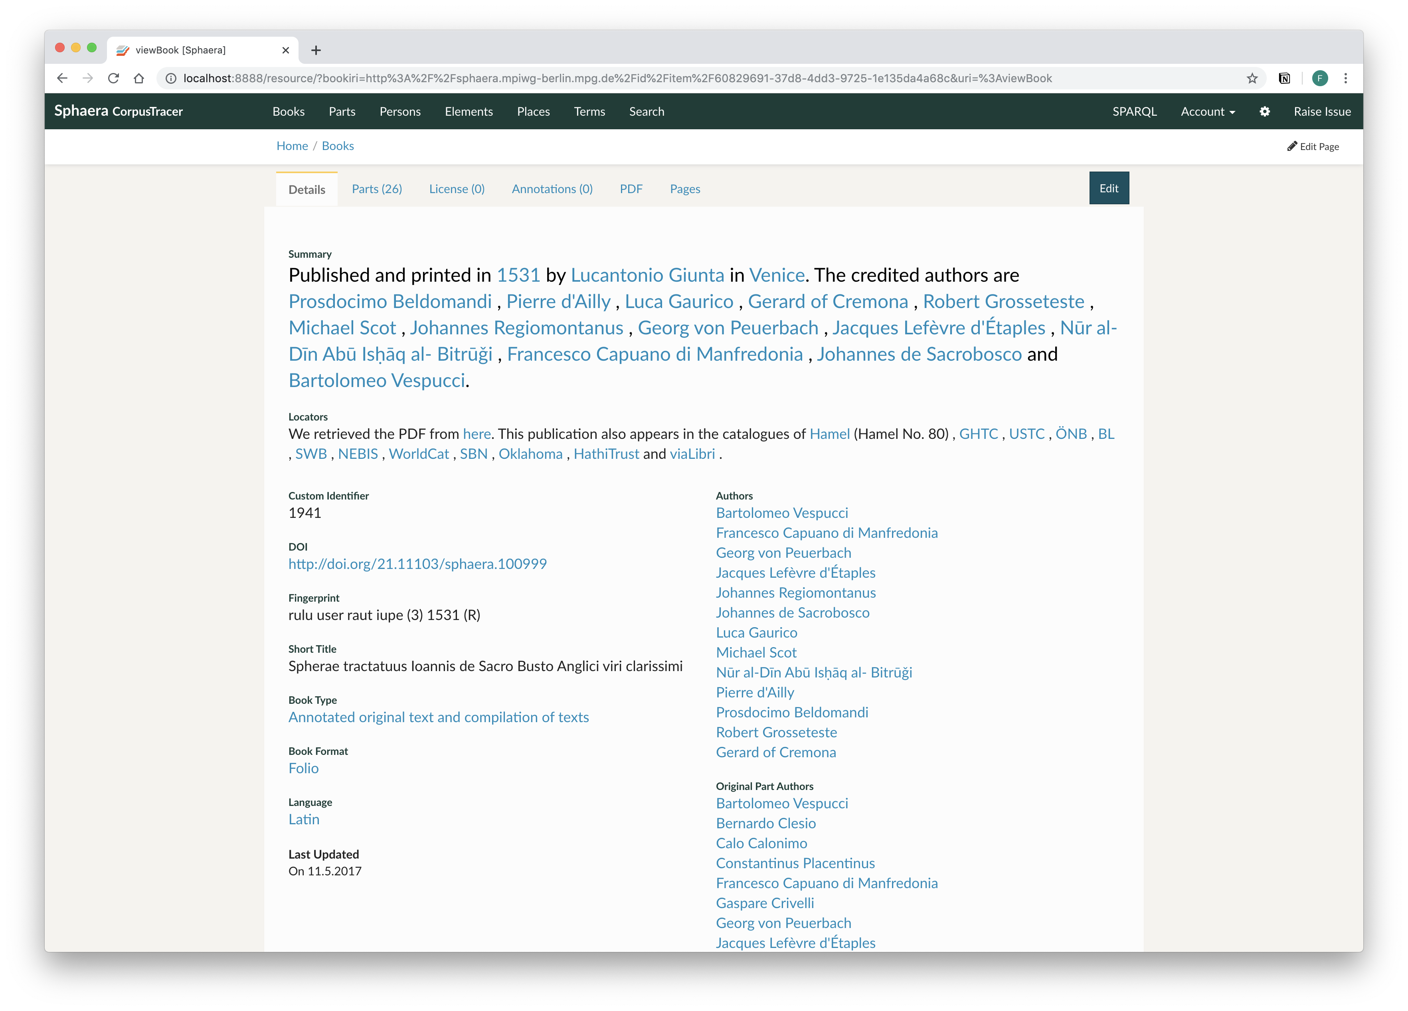Open the BL catalogue link
The width and height of the screenshot is (1408, 1011).
[x=1106, y=434]
